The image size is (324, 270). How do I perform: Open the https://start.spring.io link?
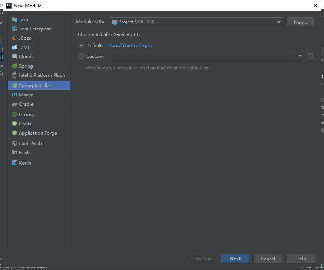click(129, 45)
